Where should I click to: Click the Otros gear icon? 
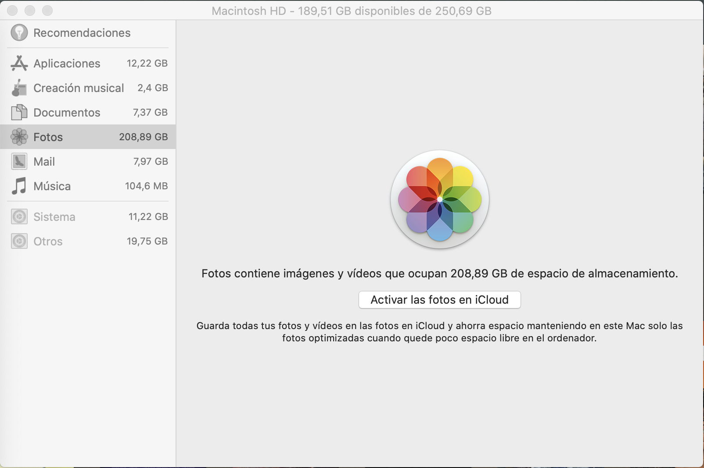pos(19,241)
